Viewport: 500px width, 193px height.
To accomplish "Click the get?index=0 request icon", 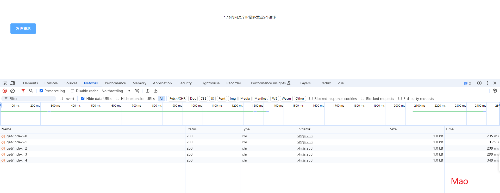I will pos(3,136).
